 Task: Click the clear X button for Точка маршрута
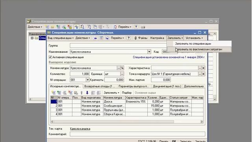pos(203,74)
